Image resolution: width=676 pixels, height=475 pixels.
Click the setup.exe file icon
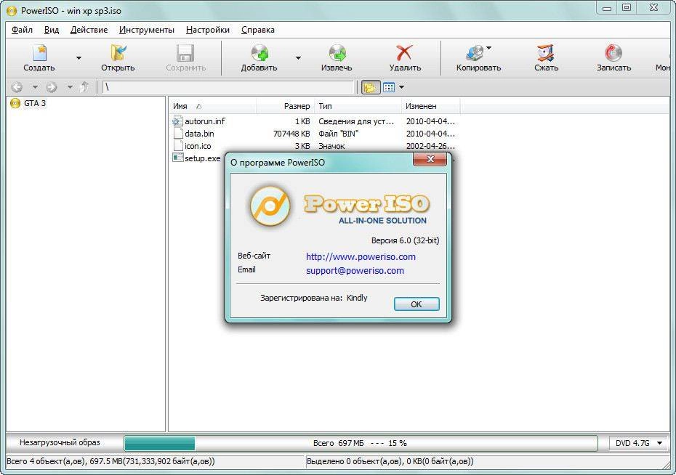pos(177,158)
